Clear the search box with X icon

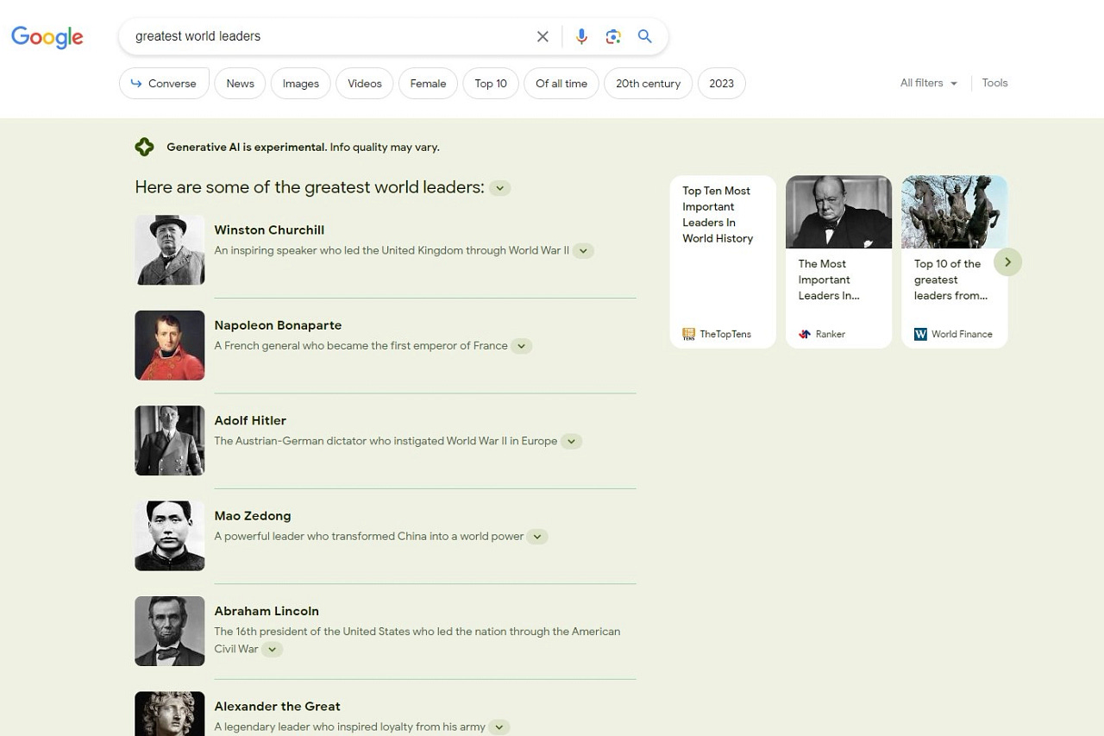(543, 36)
